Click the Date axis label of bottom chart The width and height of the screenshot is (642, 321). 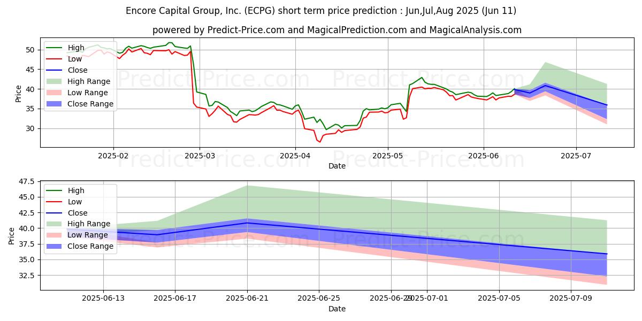point(337,309)
